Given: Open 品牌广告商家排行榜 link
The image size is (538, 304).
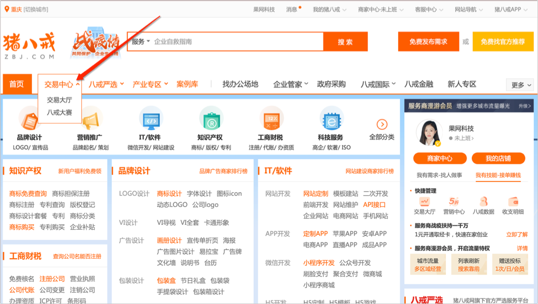Looking at the screenshot, I should 223,171.
